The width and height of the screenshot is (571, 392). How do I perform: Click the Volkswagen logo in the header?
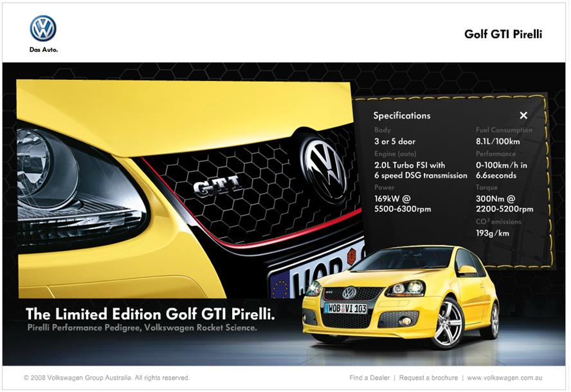pos(43,28)
